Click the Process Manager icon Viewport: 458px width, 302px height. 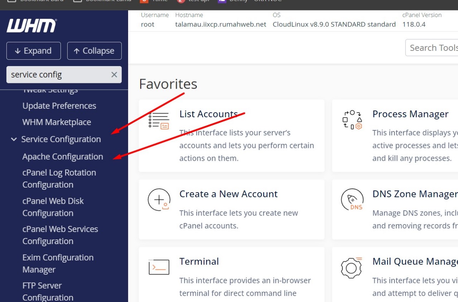click(x=352, y=120)
